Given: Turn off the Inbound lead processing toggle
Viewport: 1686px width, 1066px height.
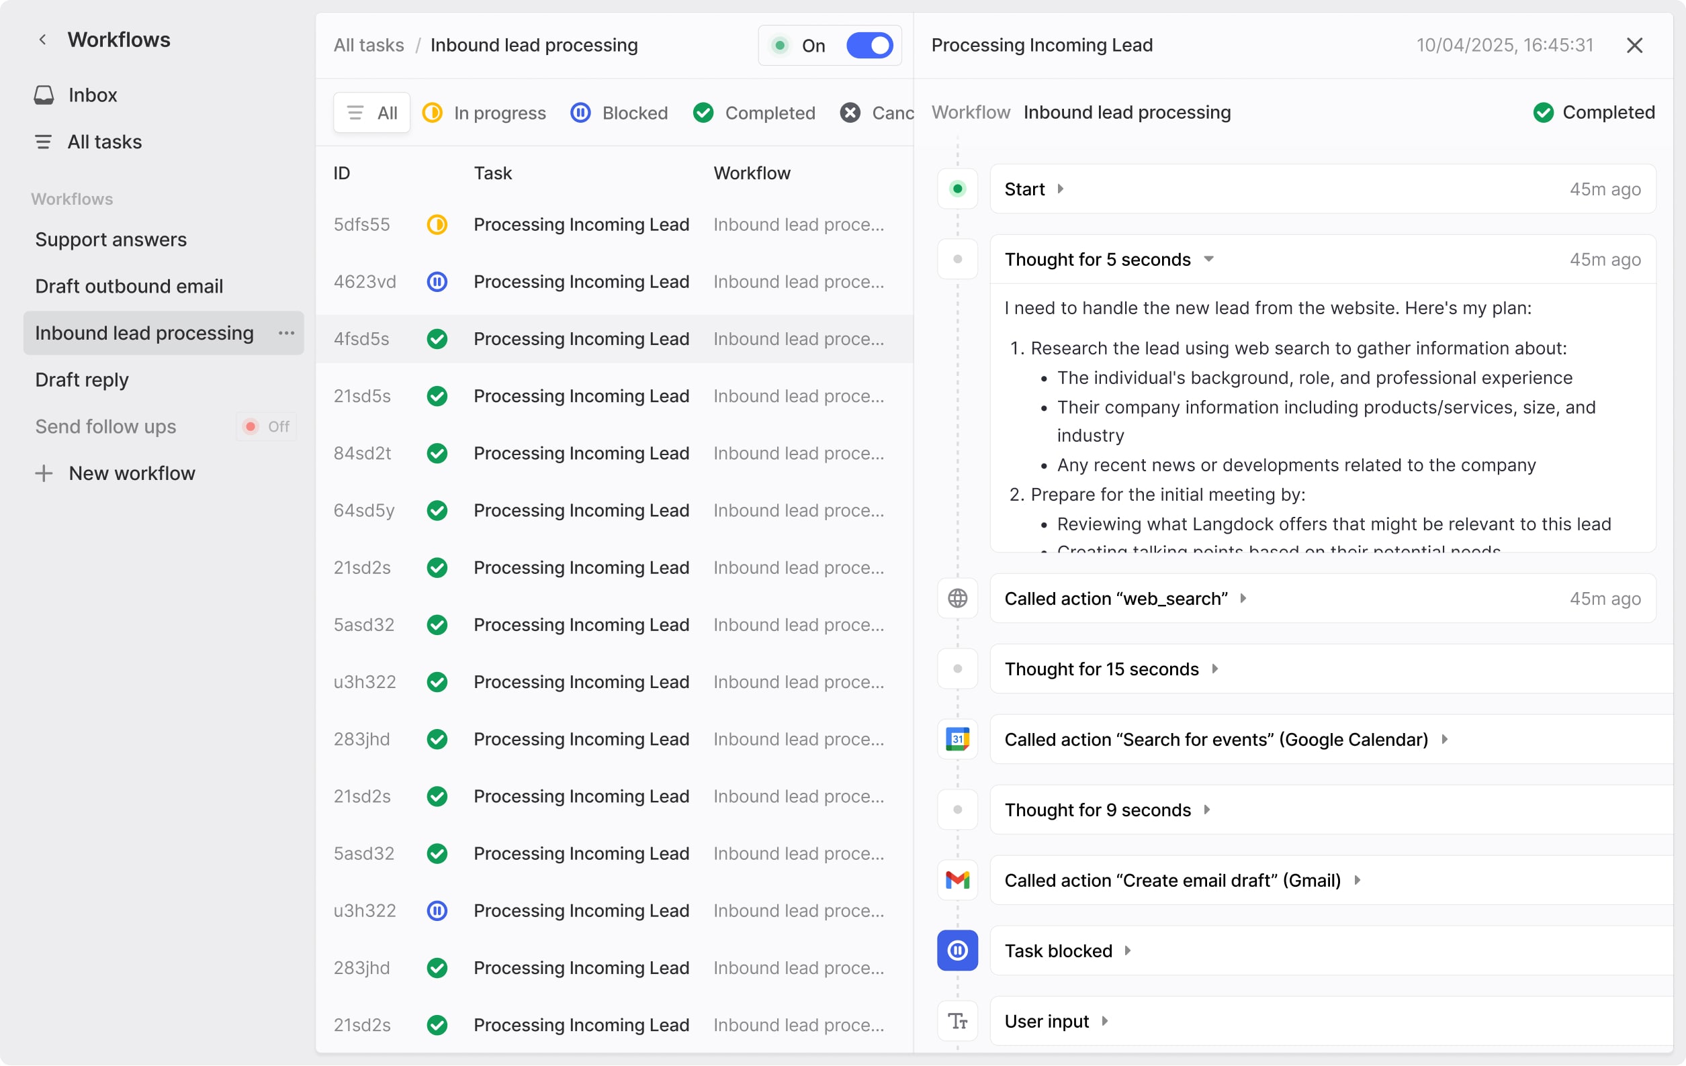Looking at the screenshot, I should click(870, 45).
